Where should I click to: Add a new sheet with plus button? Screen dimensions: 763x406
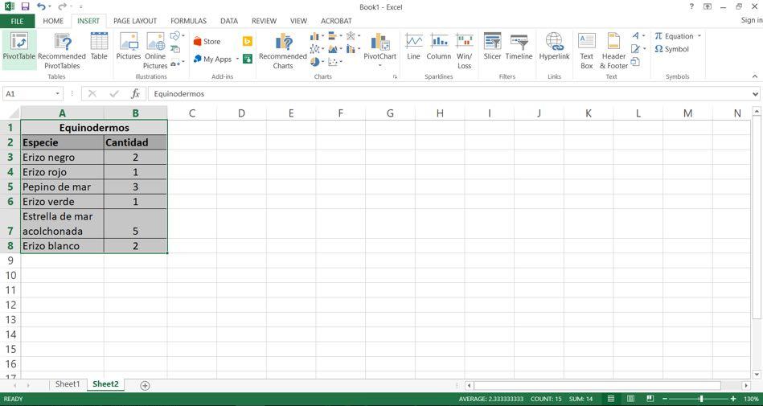(x=145, y=386)
